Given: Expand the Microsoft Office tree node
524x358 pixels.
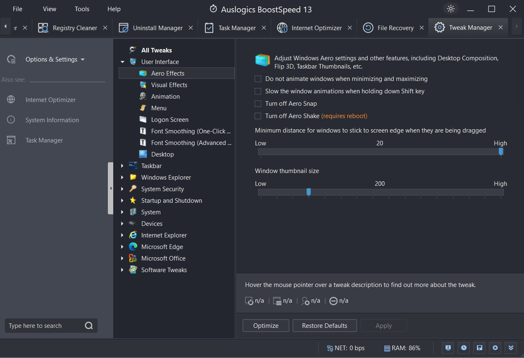Looking at the screenshot, I should click(122, 258).
